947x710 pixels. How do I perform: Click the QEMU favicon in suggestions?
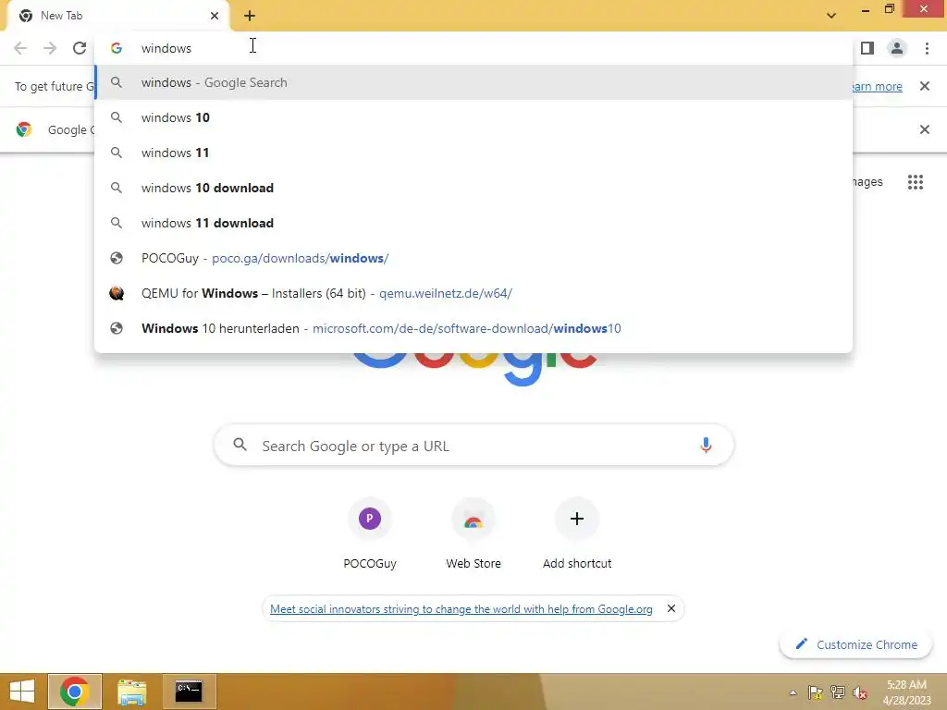(x=117, y=293)
